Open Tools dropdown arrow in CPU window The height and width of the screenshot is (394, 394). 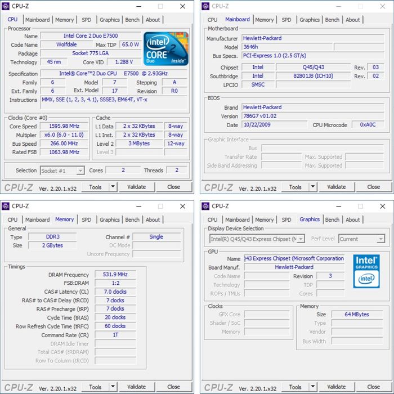coord(113,187)
